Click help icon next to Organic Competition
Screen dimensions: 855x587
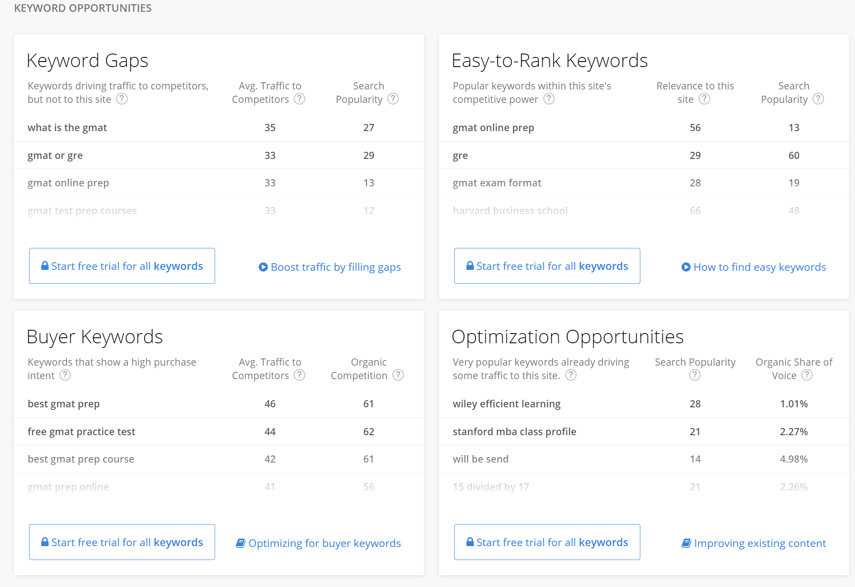398,375
